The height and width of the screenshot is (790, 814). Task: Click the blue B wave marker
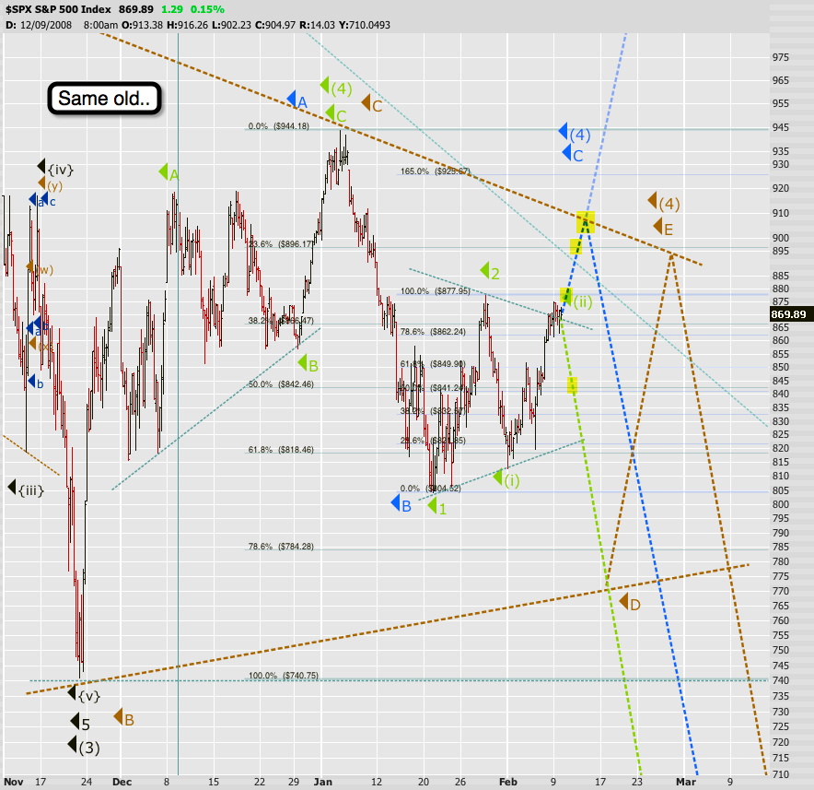401,504
